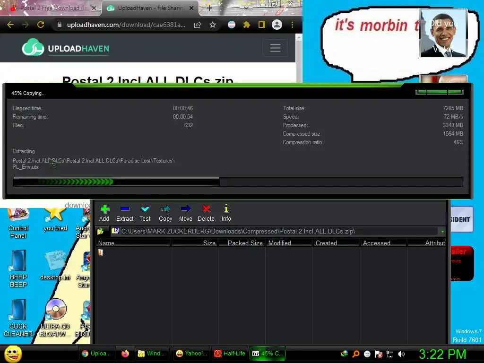Share this page via the address bar icon
The image size is (484, 363).
coord(198,25)
